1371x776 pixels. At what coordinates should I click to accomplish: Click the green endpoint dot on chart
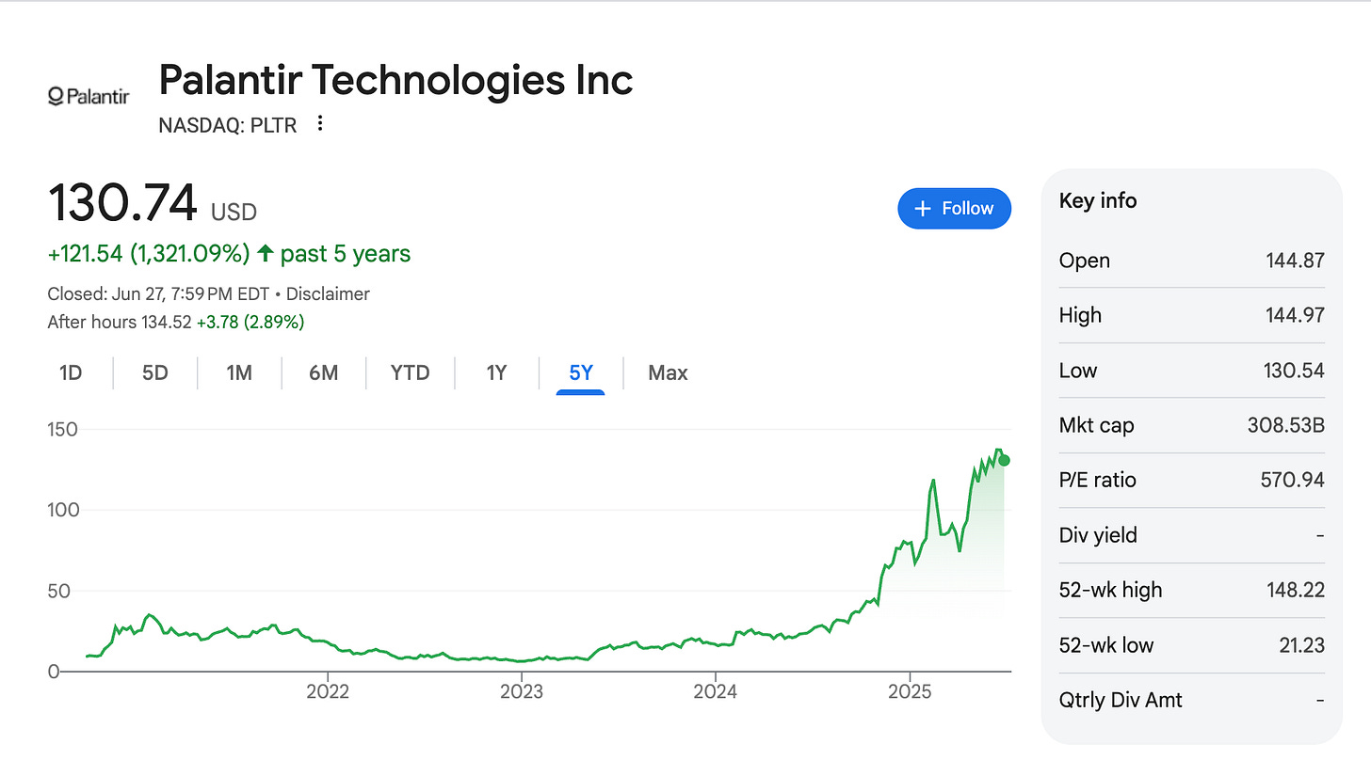[1004, 460]
